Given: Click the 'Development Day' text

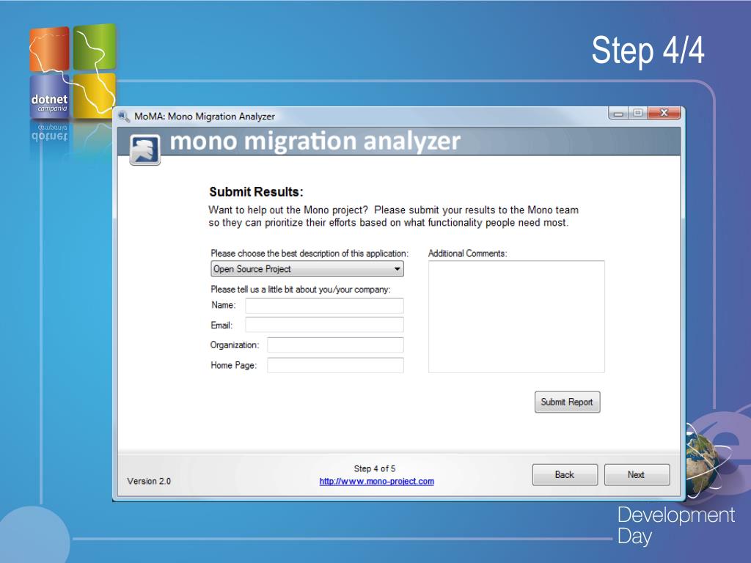Looking at the screenshot, I should point(675,526).
